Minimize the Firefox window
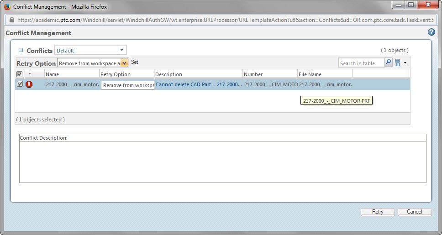Viewport: 442px width, 235px height. [398, 5]
